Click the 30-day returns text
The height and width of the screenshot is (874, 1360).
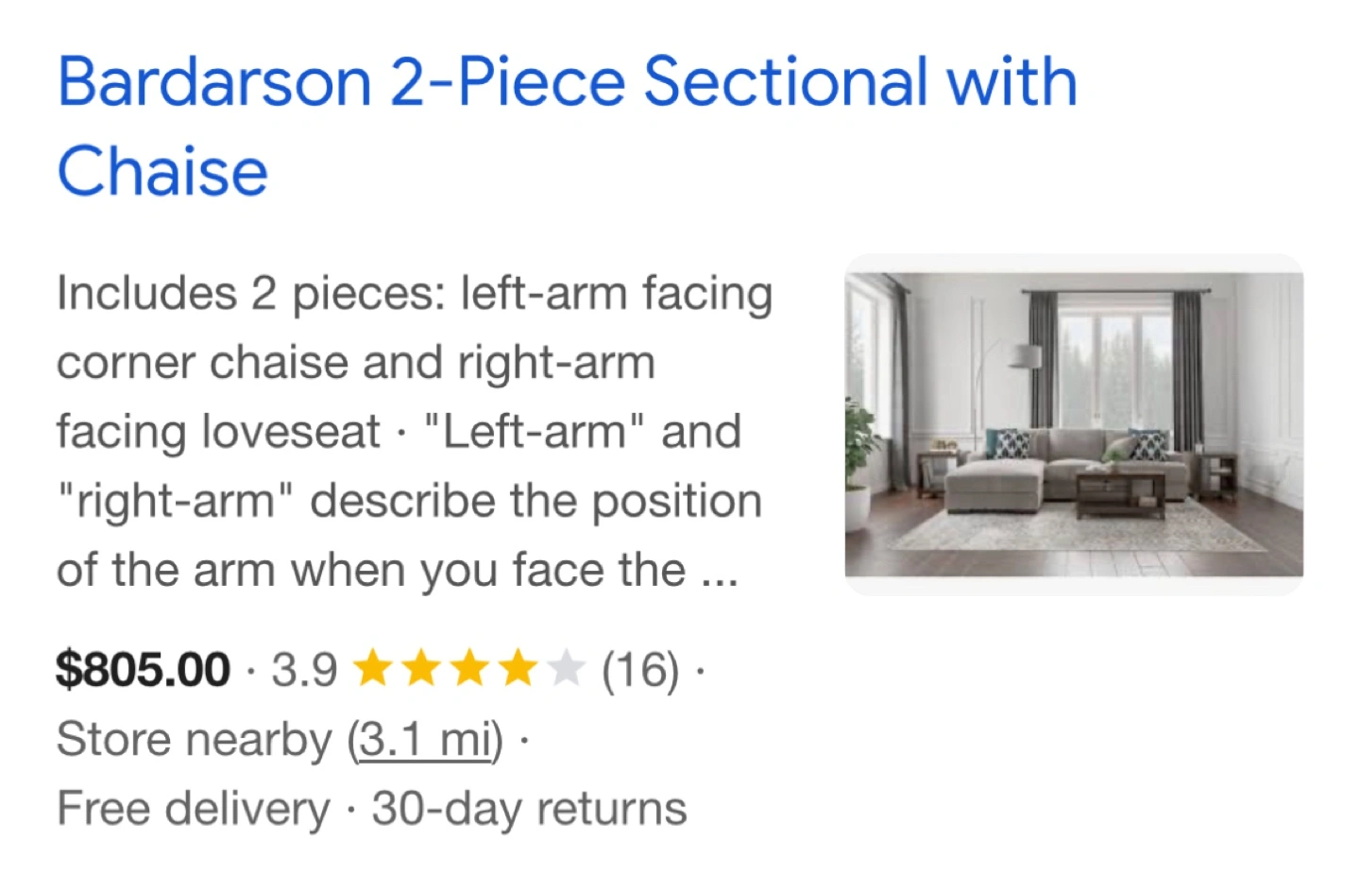[x=529, y=809]
